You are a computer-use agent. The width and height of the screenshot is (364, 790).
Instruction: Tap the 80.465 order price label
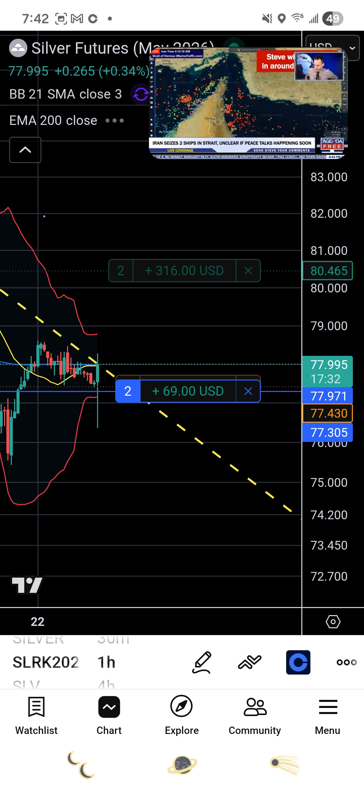tap(328, 271)
